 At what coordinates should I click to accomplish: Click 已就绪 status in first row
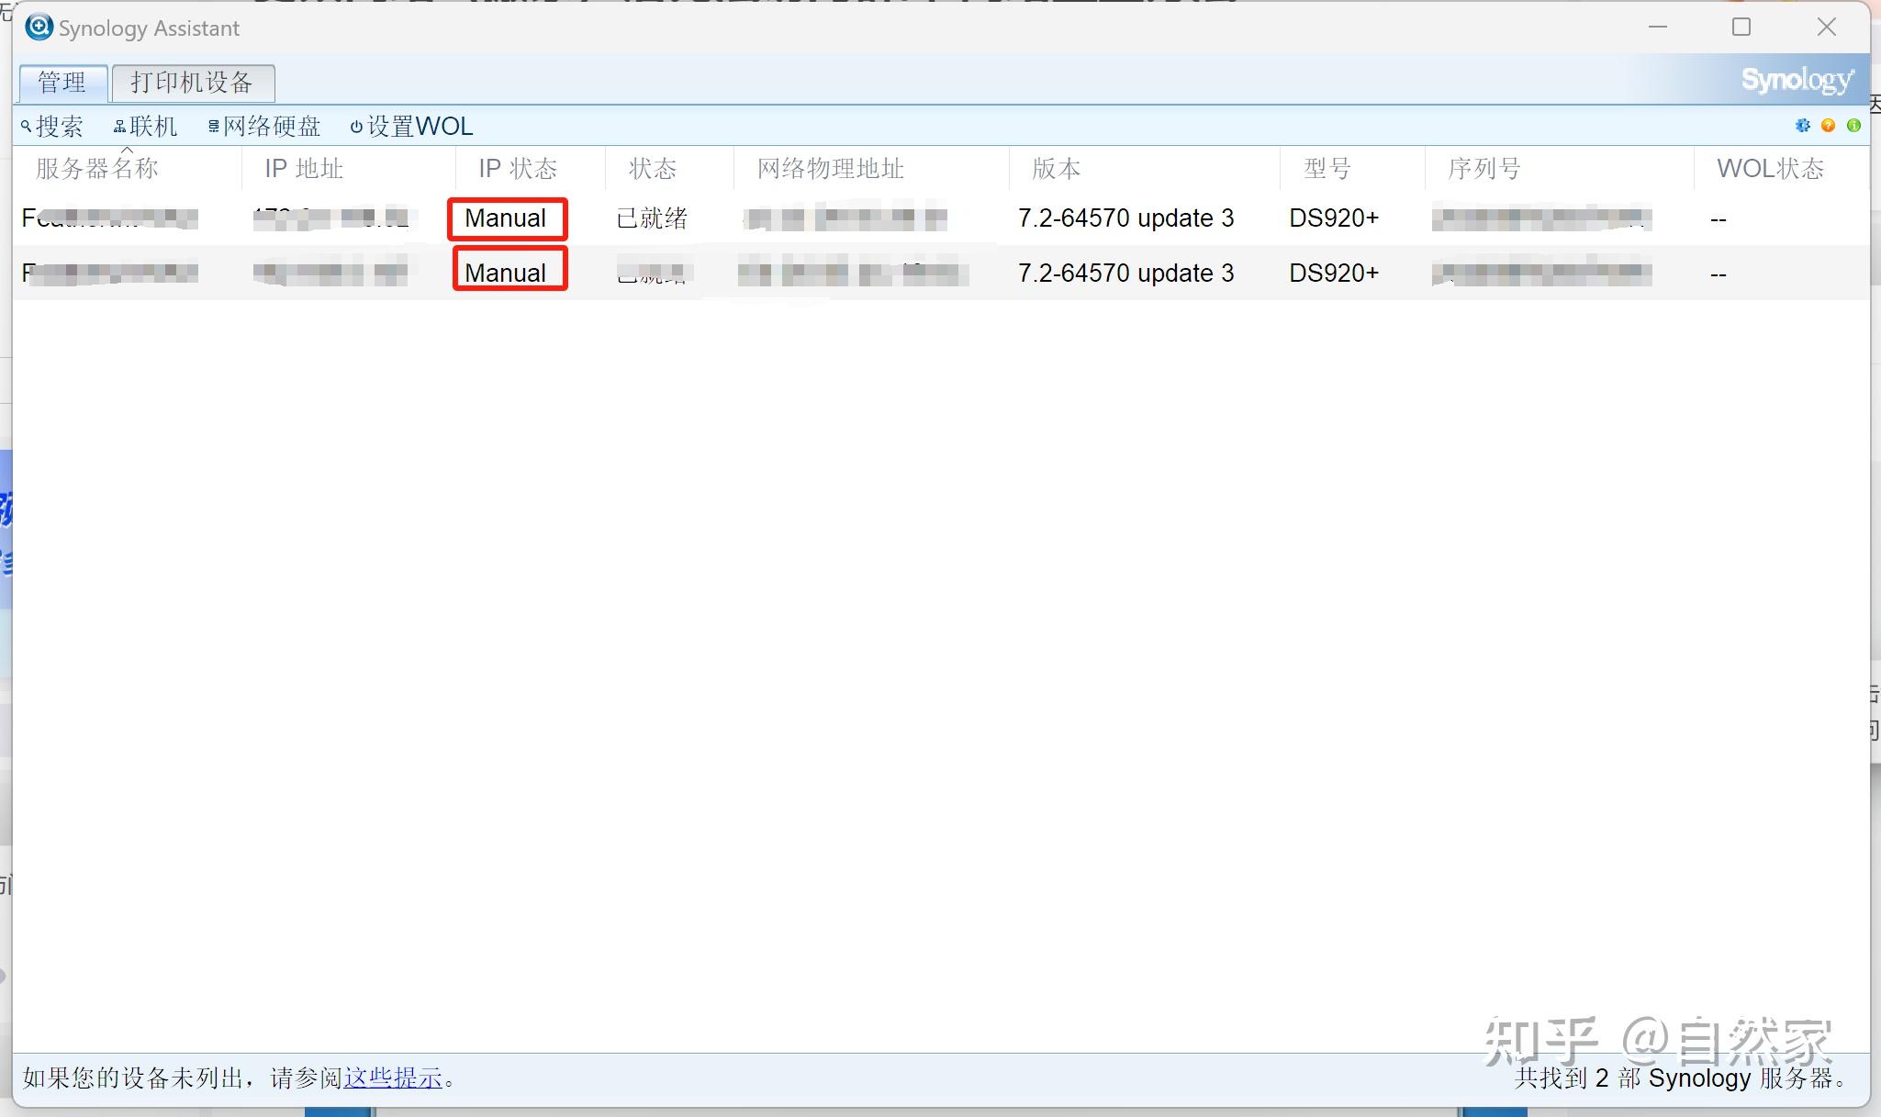click(x=652, y=218)
